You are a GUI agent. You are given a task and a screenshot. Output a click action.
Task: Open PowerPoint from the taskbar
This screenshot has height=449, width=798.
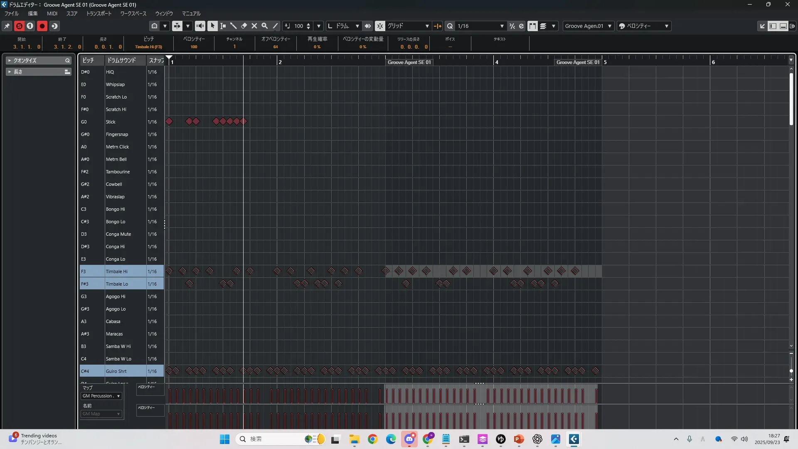pos(519,439)
